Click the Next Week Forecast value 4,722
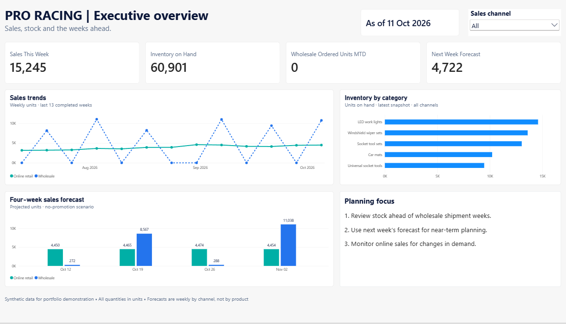The height and width of the screenshot is (324, 566). click(447, 68)
